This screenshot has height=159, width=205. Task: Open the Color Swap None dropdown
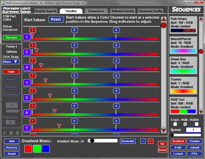[x=11, y=61]
